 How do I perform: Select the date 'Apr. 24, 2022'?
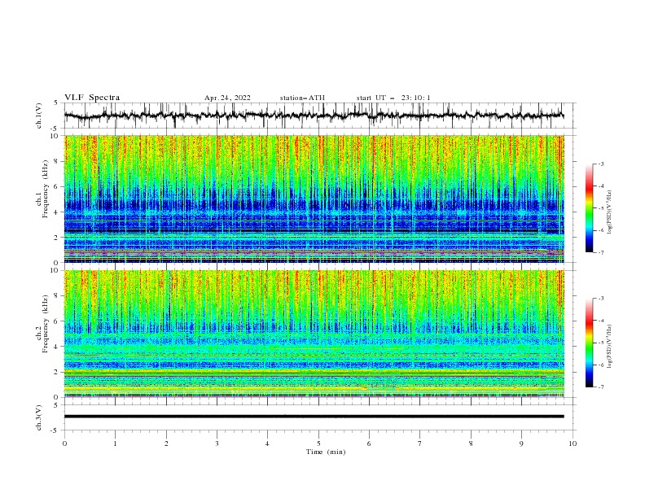coord(227,98)
